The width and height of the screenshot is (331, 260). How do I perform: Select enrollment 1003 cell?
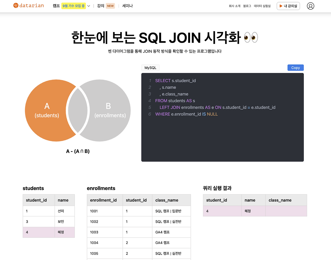coord(105,232)
